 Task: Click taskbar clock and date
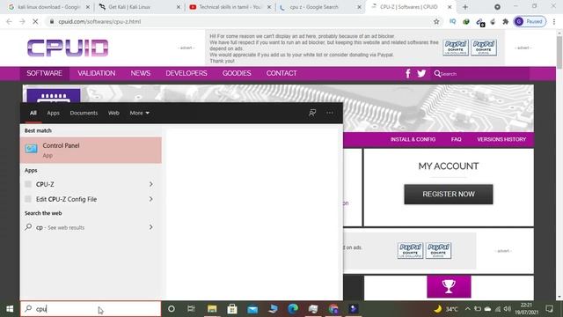point(527,309)
